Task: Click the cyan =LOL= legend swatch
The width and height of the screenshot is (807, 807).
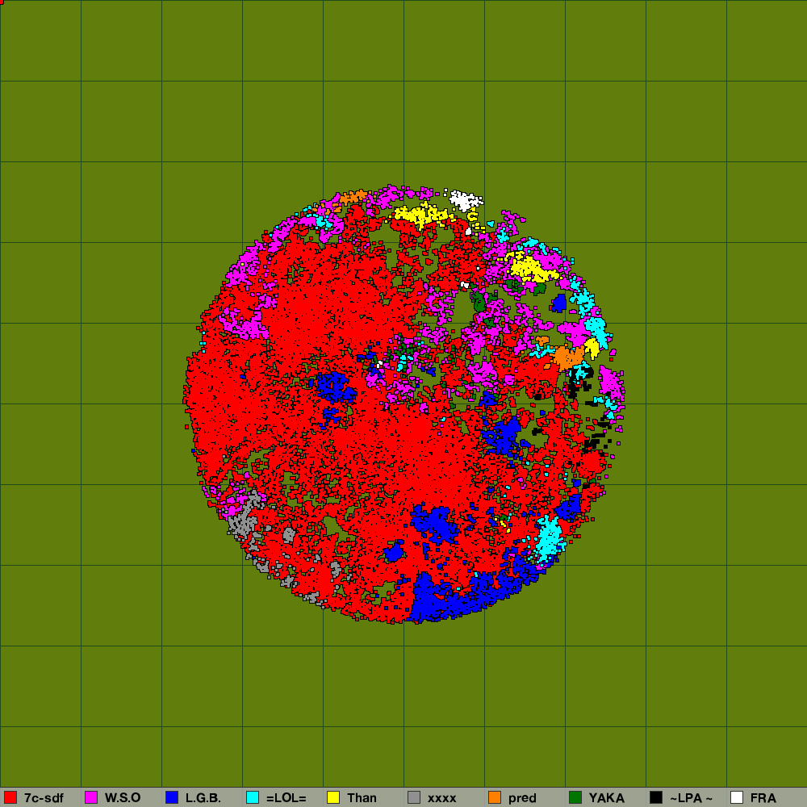Action: [253, 797]
